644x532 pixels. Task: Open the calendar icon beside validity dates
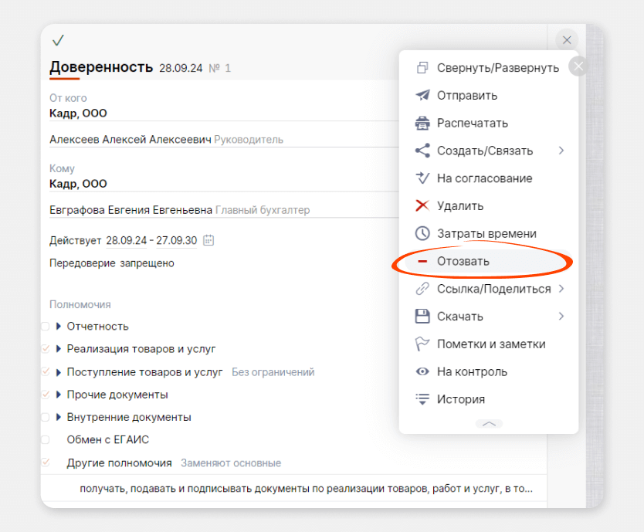click(208, 240)
